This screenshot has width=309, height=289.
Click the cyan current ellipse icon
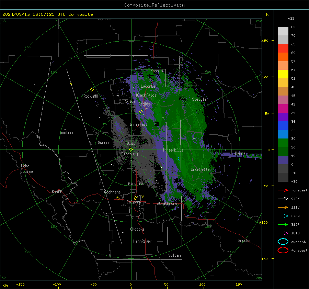pyautogui.click(x=283, y=242)
